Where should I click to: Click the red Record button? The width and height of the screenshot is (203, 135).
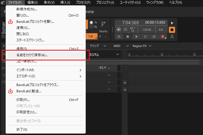pos(162,37)
